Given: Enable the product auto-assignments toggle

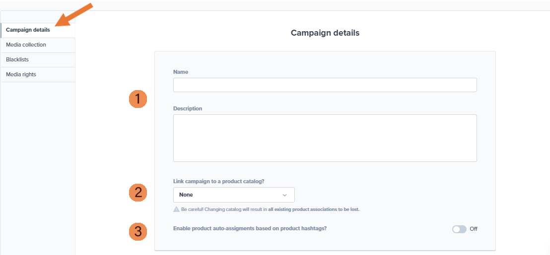Looking at the screenshot, I should coord(459,229).
